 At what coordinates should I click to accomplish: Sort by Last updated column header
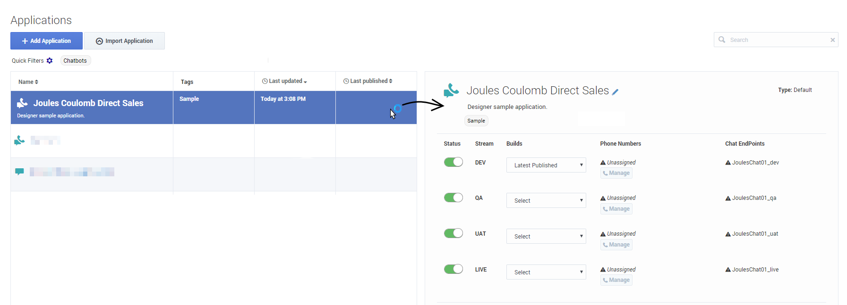click(x=285, y=81)
